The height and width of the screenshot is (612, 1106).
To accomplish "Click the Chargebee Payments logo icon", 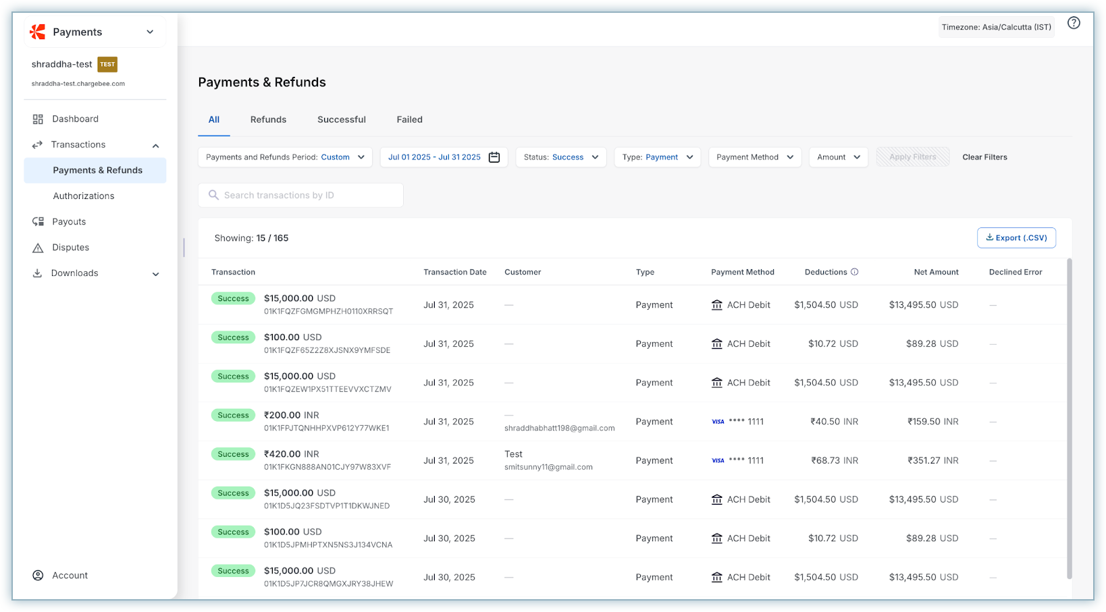I will [x=38, y=32].
